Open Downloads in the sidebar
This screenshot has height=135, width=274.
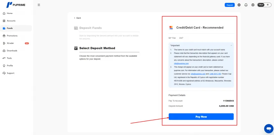point(12,51)
